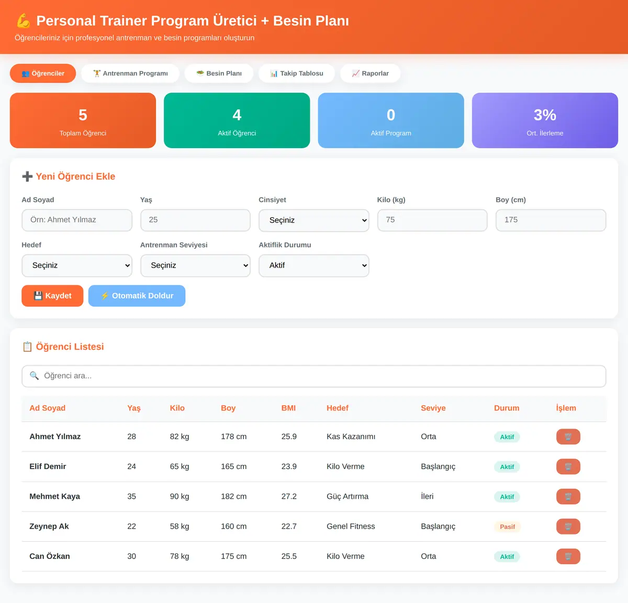The image size is (628, 603).
Task: Click the search magnifier icon
Action: pos(35,376)
